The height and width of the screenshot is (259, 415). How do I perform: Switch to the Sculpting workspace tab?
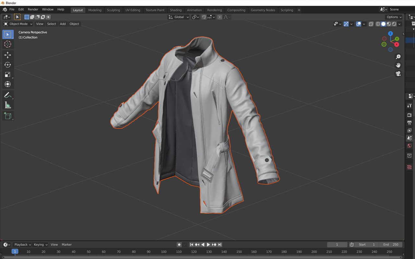point(113,10)
